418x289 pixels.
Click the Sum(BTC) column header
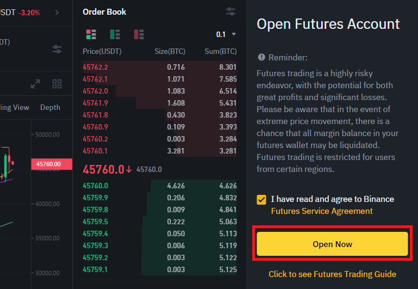tap(221, 52)
